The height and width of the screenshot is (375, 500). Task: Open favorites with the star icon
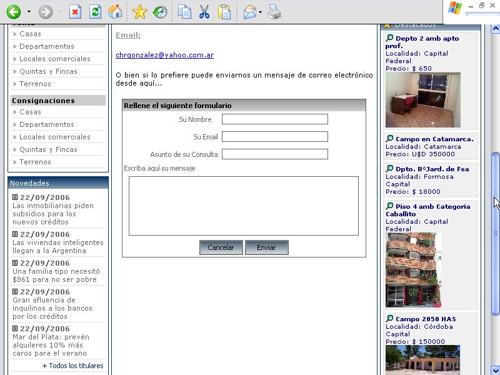(x=139, y=12)
